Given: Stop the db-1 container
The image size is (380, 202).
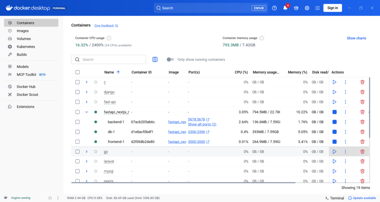Looking at the screenshot, I should pyautogui.click(x=334, y=132).
